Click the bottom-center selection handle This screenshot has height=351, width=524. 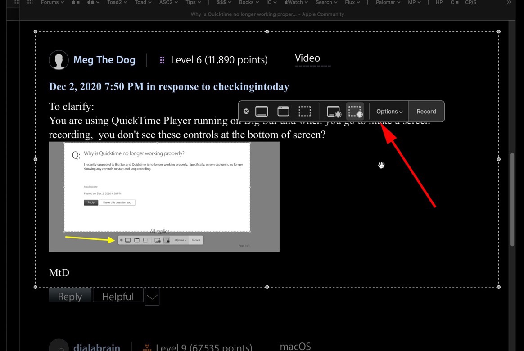(267, 287)
